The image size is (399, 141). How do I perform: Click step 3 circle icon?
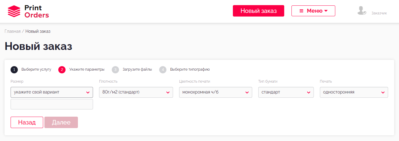coord(115,70)
